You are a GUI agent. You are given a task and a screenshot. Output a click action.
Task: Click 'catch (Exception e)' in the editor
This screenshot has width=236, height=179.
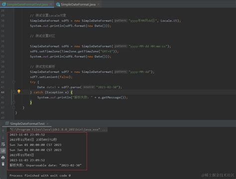coord(51,92)
